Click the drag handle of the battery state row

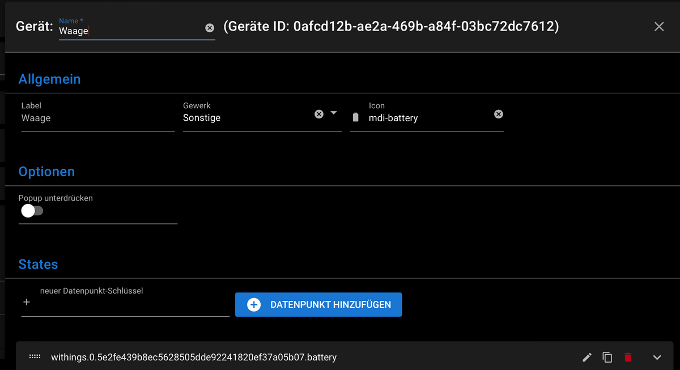[35, 357]
